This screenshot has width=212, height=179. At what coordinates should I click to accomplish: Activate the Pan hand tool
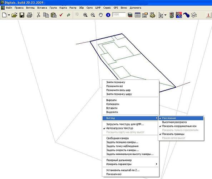click(x=100, y=15)
